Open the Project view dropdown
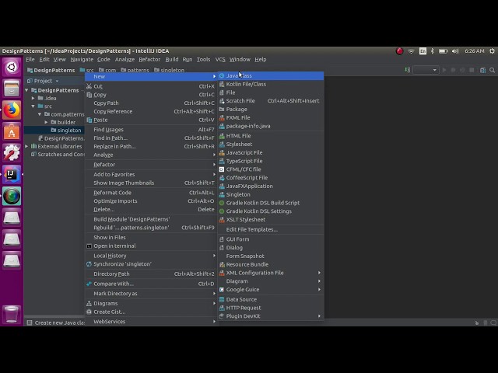 57,81
